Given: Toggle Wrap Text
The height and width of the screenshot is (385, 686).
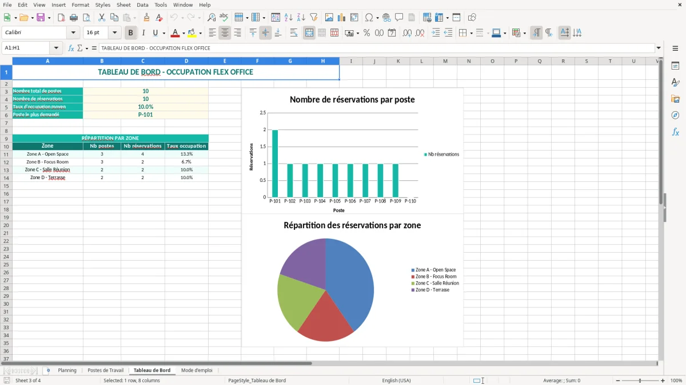Looking at the screenshot, I should [294, 33].
